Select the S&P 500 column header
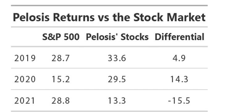 (x=61, y=37)
